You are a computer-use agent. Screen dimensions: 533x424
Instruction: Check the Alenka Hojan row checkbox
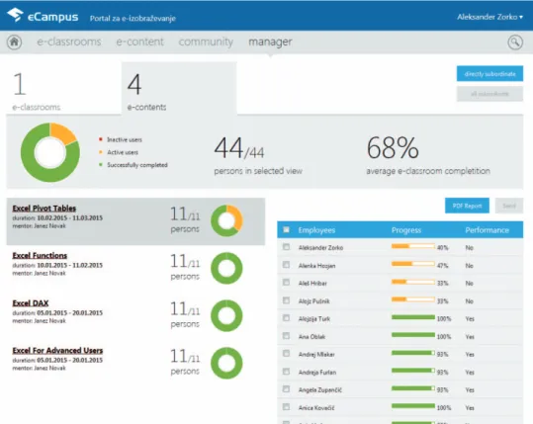point(286,265)
